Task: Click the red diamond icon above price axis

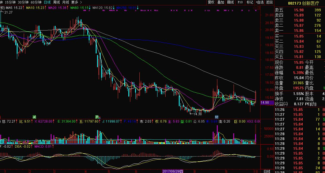Action: (x=255, y=7)
